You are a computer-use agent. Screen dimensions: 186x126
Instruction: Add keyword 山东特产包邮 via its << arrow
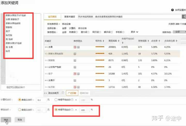point(46,67)
